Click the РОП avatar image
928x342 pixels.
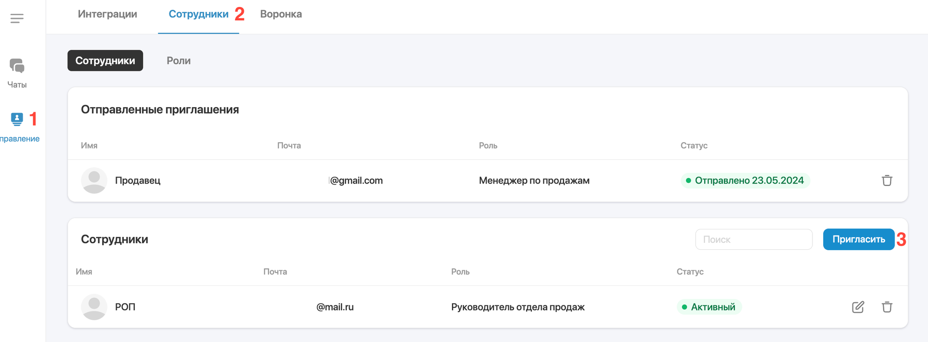94,307
